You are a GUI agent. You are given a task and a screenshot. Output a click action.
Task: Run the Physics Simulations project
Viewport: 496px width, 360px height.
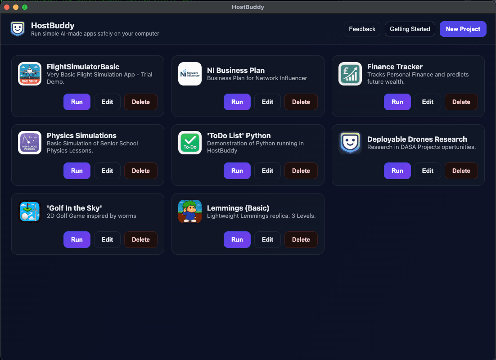click(x=77, y=171)
